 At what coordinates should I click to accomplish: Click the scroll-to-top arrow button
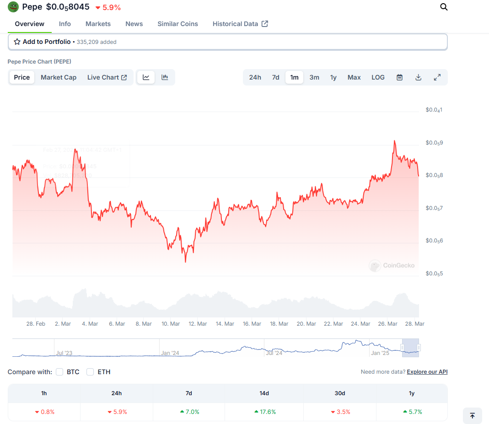[x=473, y=416]
